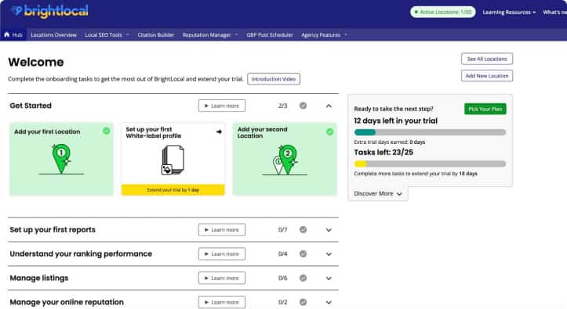Image resolution: width=567 pixels, height=309 pixels.
Task: Click 'Extra trial days earned: 0 days' text
Action: click(390, 142)
